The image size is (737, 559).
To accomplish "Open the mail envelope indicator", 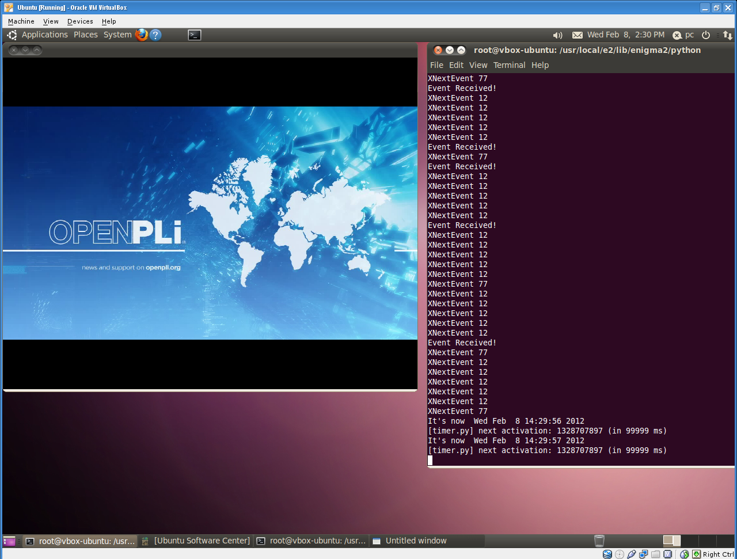I will (578, 35).
